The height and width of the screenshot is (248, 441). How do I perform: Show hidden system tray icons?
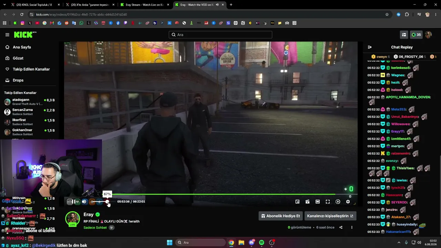coord(399,242)
